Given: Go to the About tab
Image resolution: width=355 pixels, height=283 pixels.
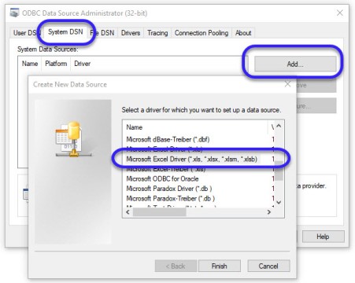Looking at the screenshot, I should point(243,33).
